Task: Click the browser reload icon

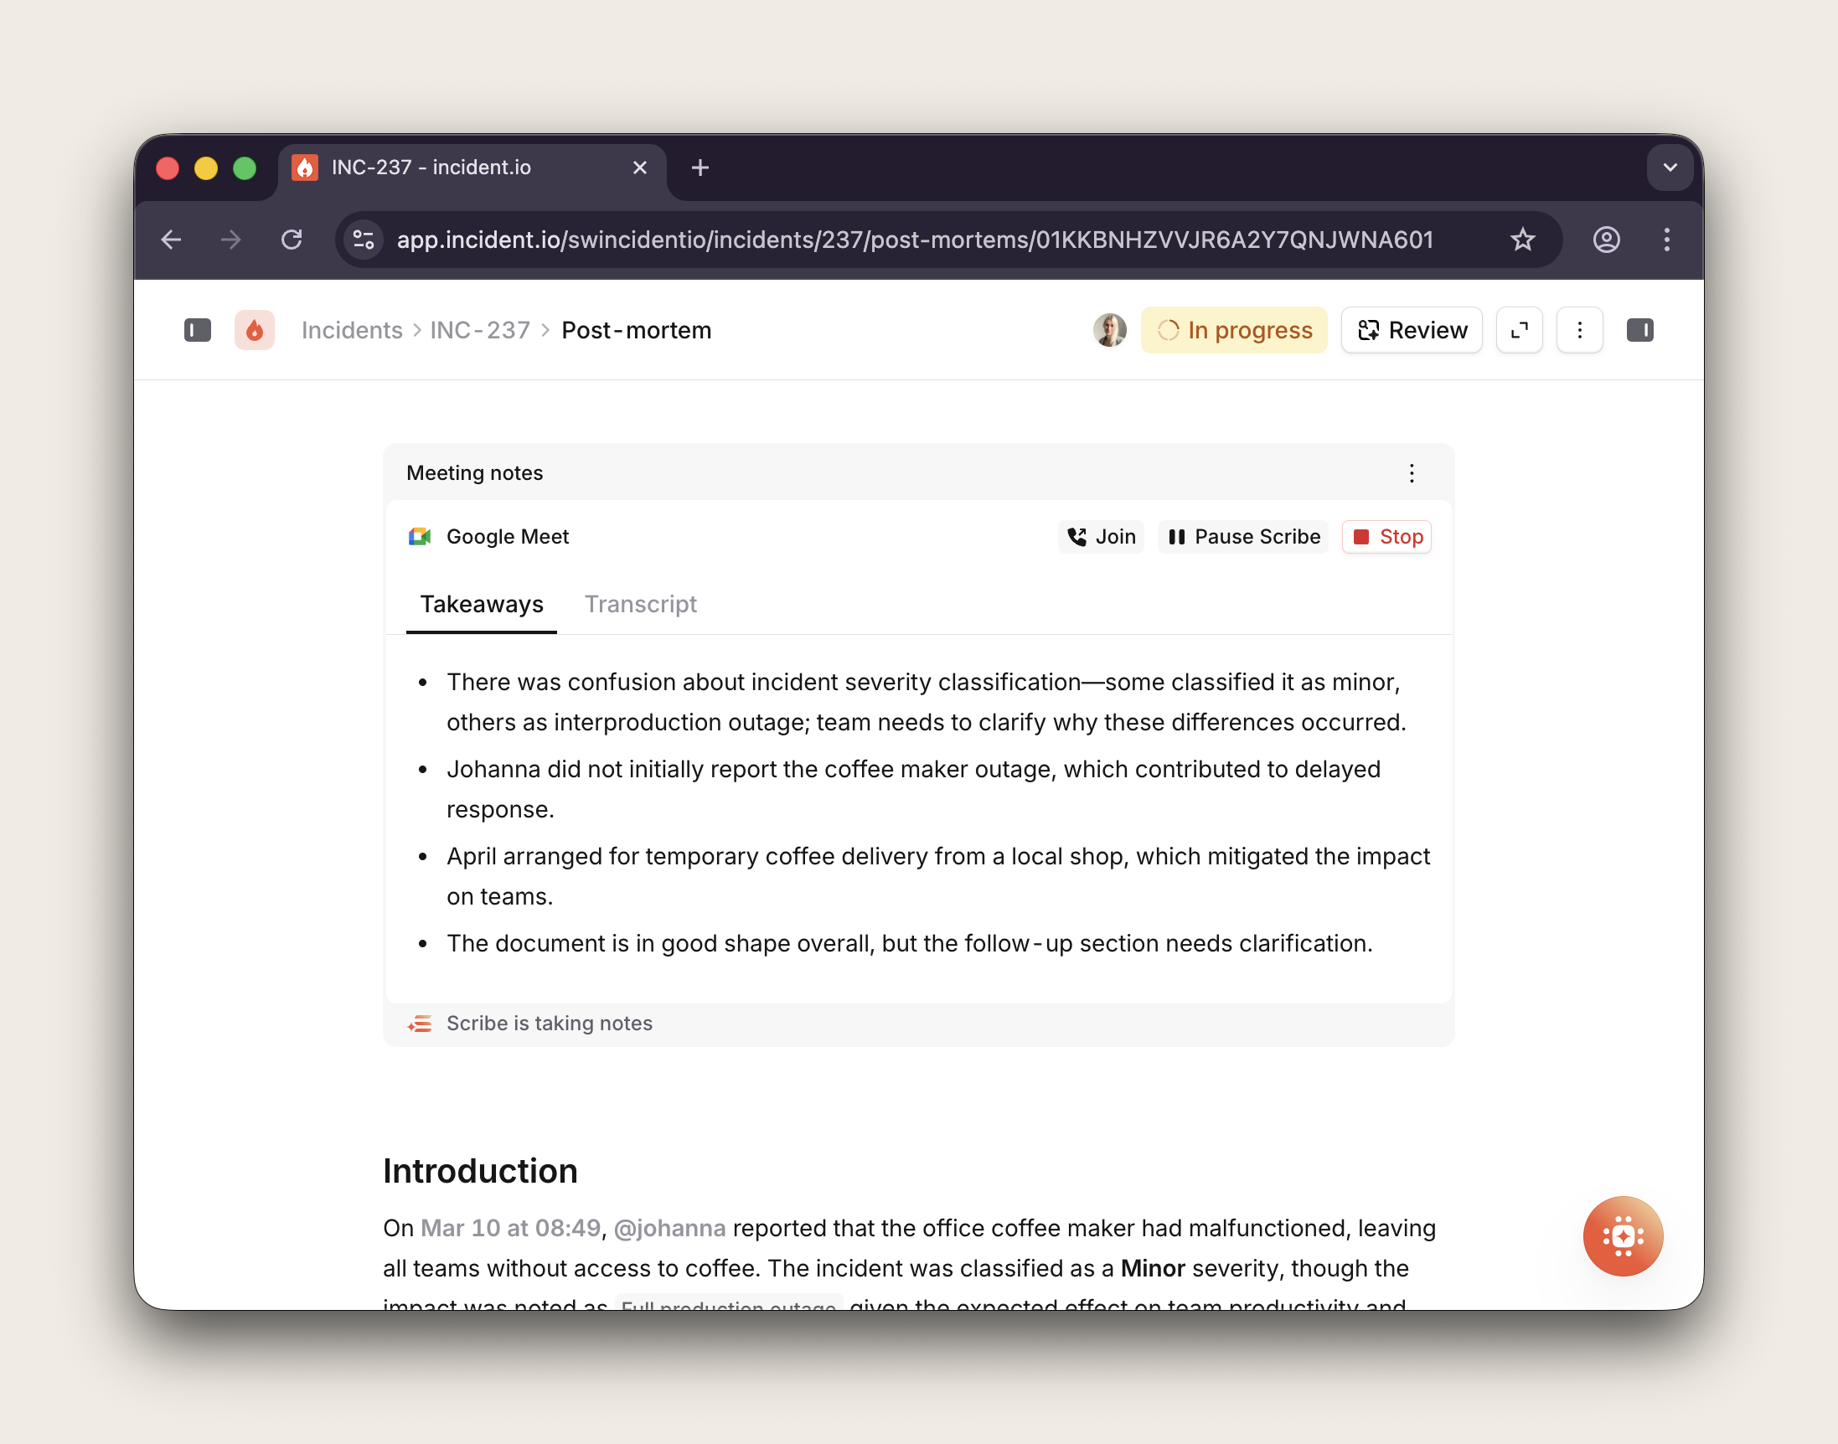Action: [x=292, y=240]
